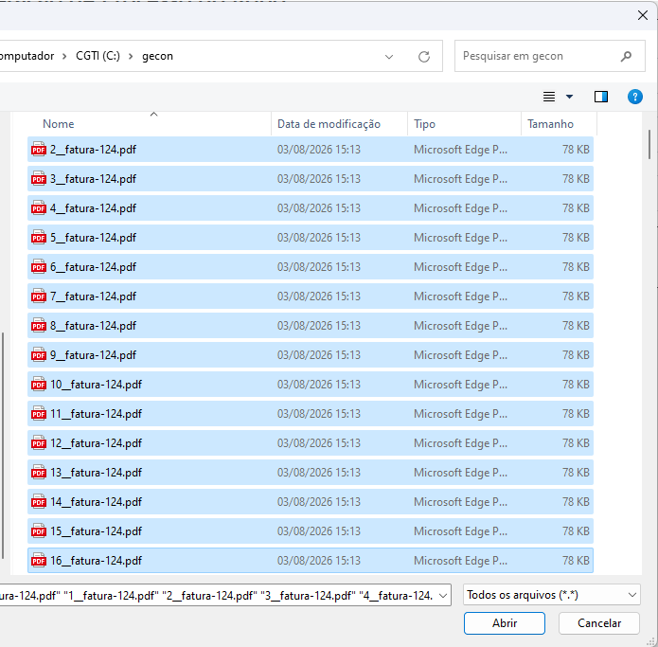Image resolution: width=658 pixels, height=647 pixels.
Task: Click PDF icon of 13__fatura-124.pdf
Action: tap(39, 473)
